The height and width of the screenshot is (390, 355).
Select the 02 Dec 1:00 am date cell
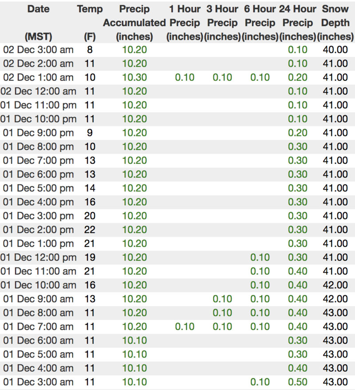pyautogui.click(x=38, y=77)
